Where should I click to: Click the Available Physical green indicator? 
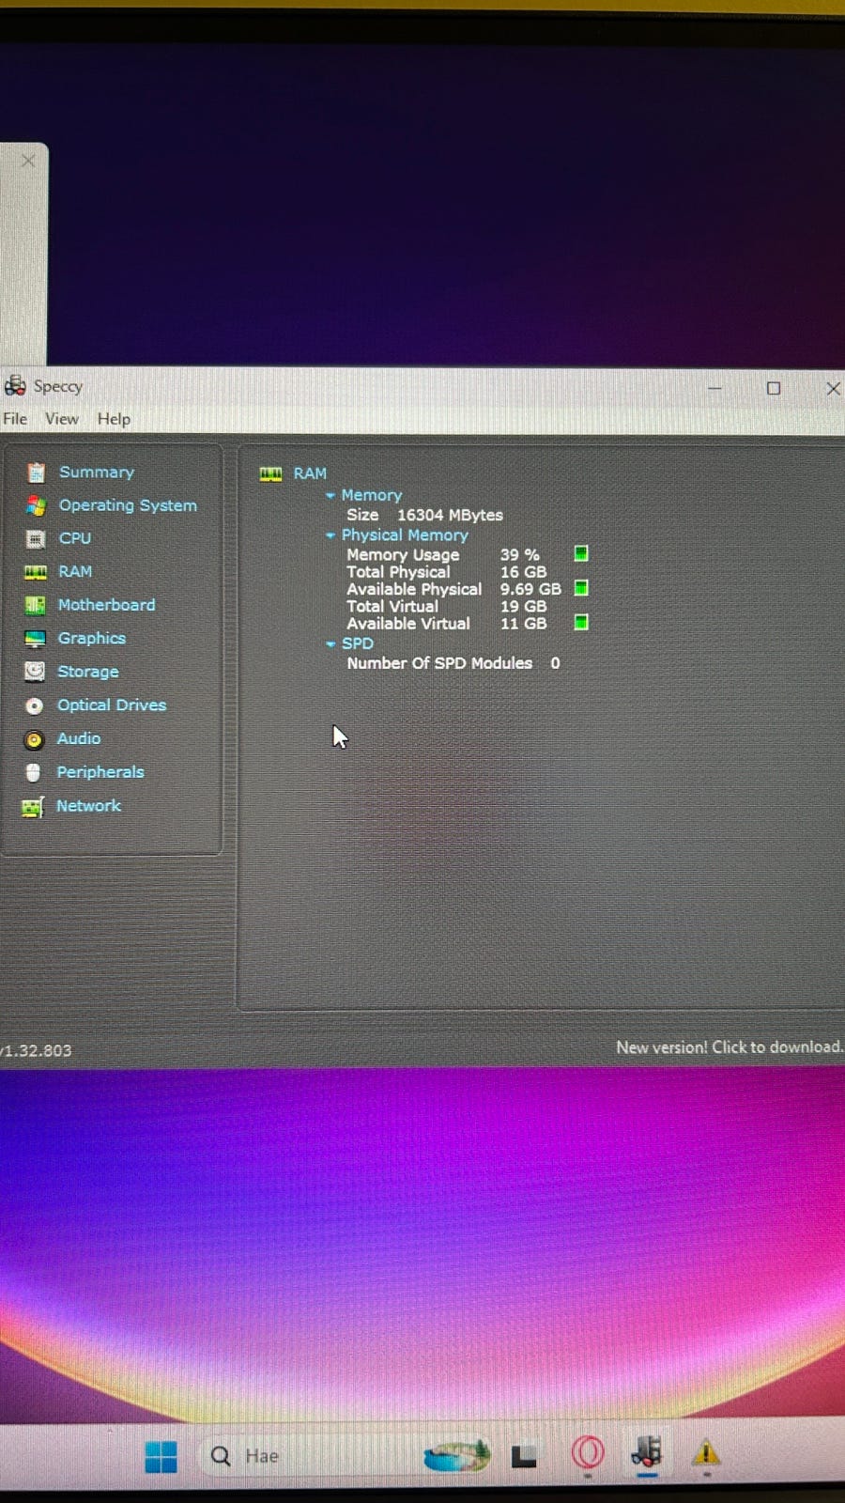pyautogui.click(x=581, y=588)
